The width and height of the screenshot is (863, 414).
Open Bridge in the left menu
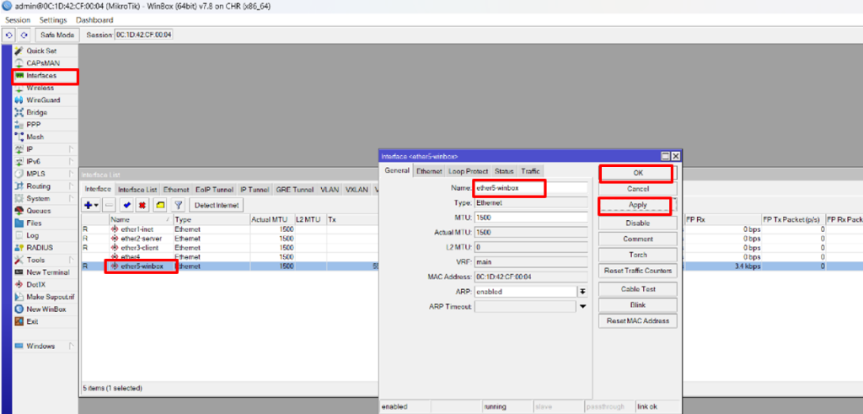36,112
